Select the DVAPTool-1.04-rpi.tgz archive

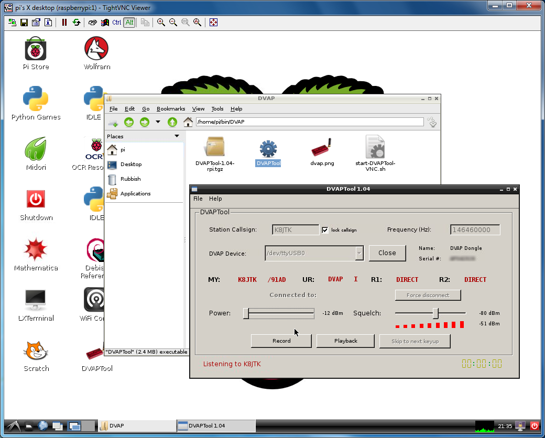pos(215,154)
